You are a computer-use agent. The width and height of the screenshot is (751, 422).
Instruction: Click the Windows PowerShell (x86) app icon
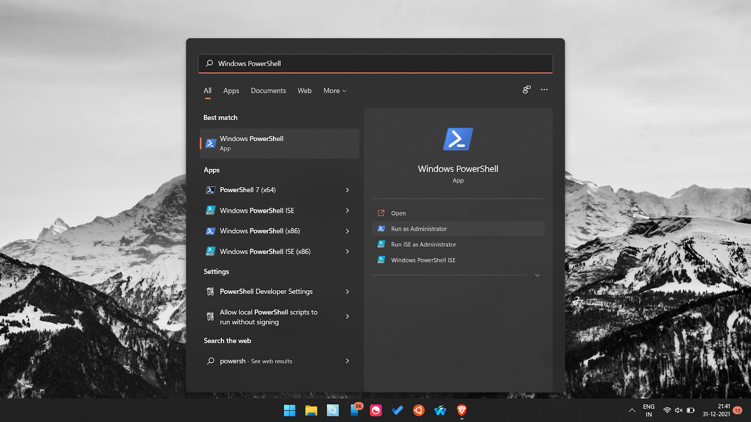tap(211, 231)
